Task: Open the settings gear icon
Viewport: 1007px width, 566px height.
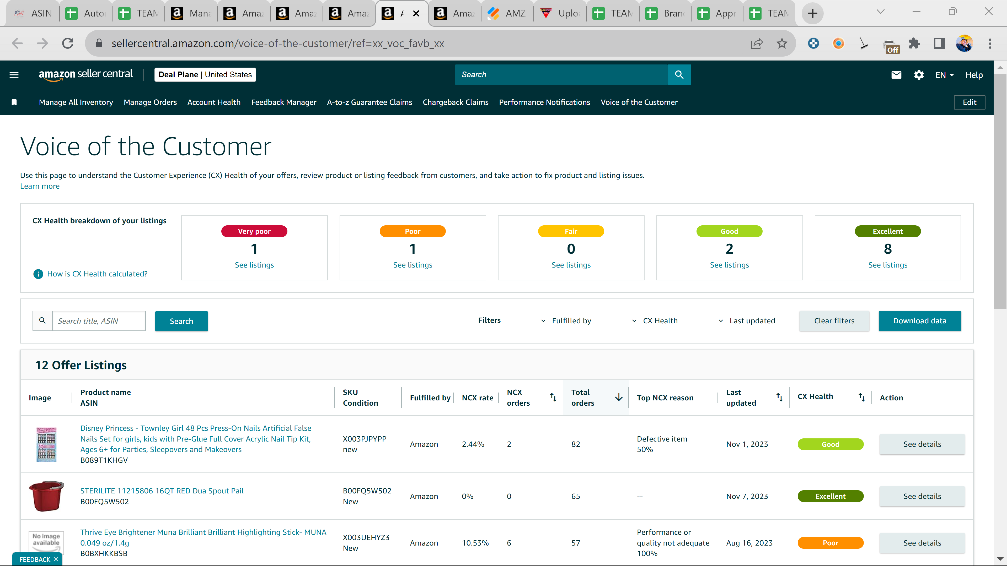Action: [919, 75]
